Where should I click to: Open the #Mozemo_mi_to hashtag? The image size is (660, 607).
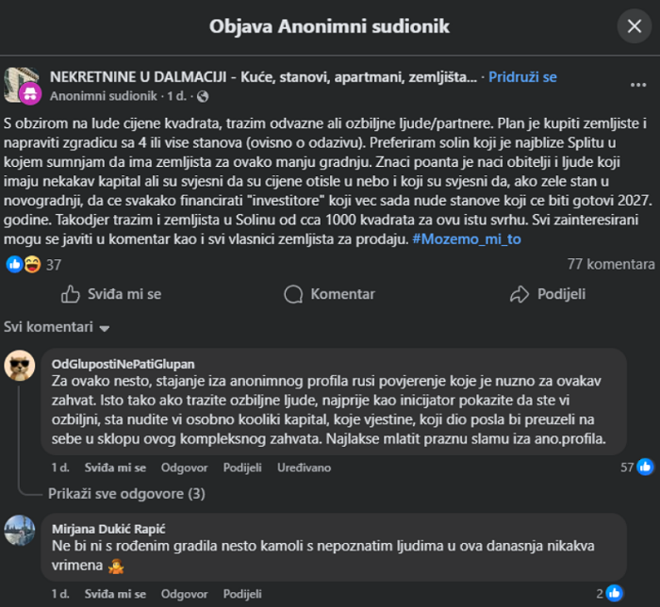click(x=467, y=239)
